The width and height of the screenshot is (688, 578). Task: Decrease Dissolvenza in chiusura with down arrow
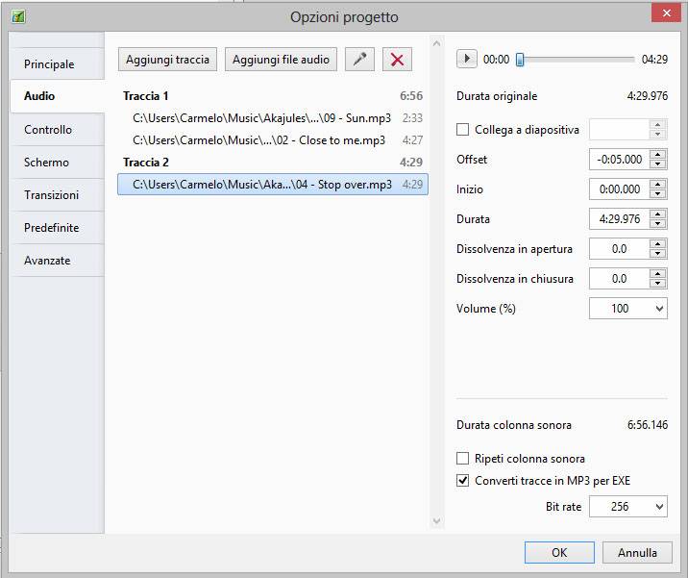658,284
